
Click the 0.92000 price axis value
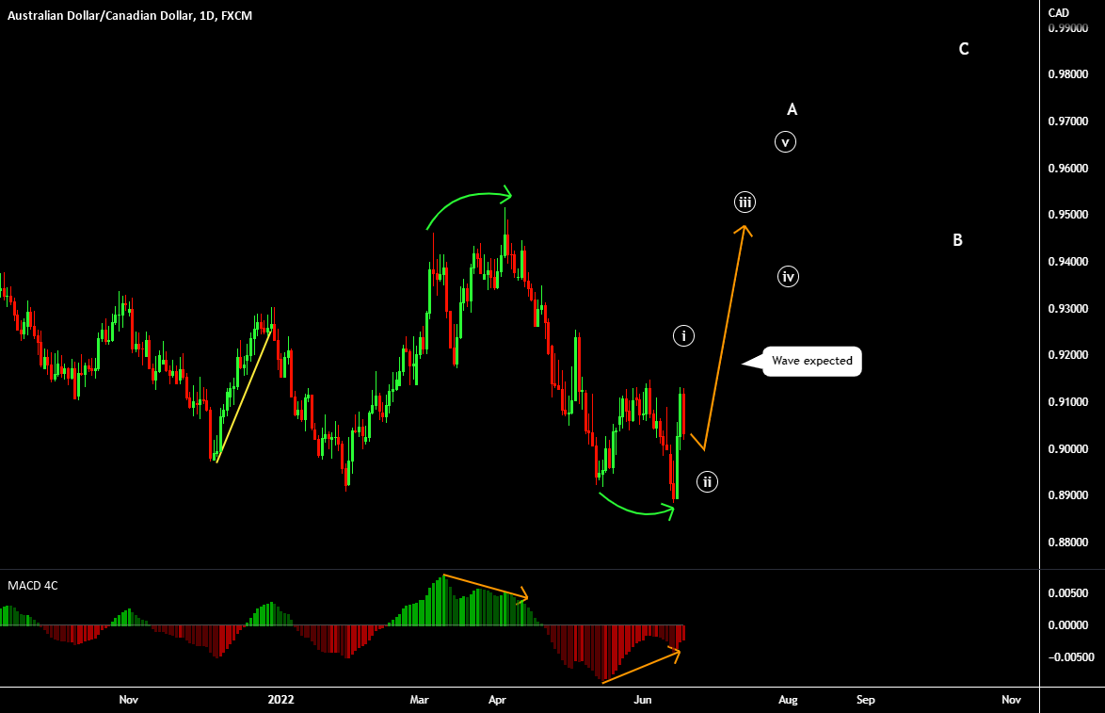(1067, 355)
